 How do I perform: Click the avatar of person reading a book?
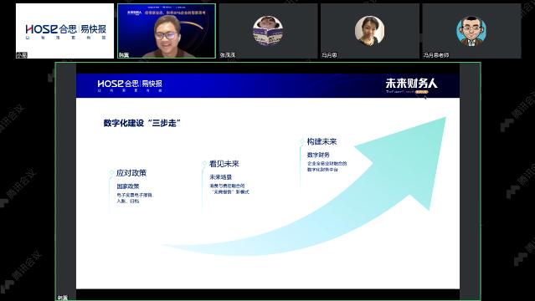(268, 31)
